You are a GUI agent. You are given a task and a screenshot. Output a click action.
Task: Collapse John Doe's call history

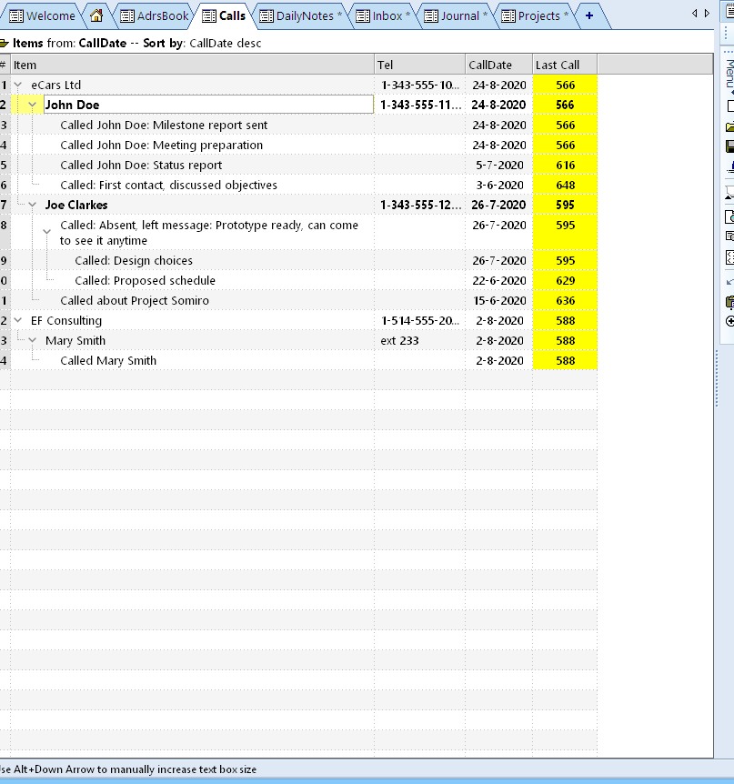33,105
